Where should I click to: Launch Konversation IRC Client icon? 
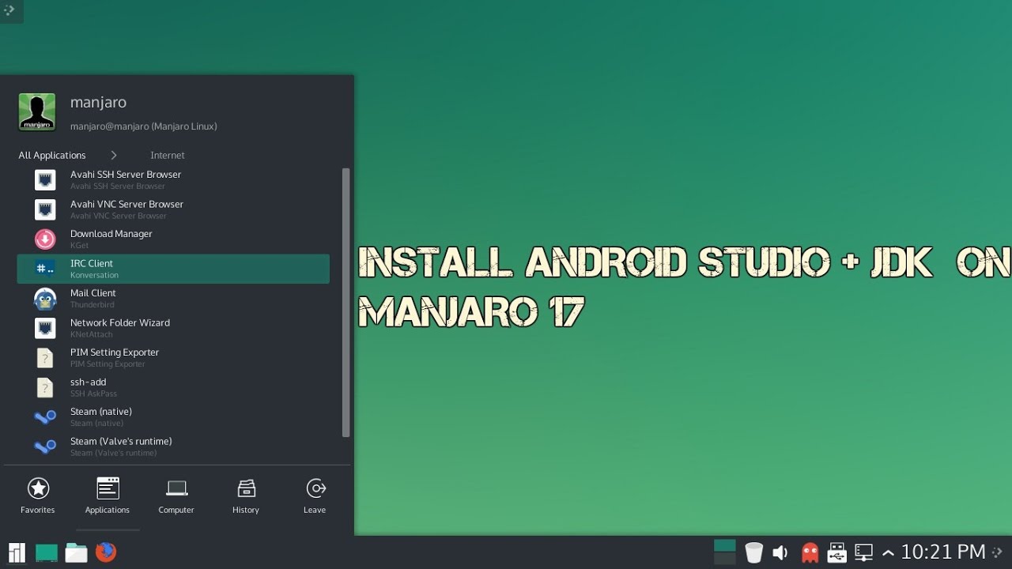(x=45, y=269)
